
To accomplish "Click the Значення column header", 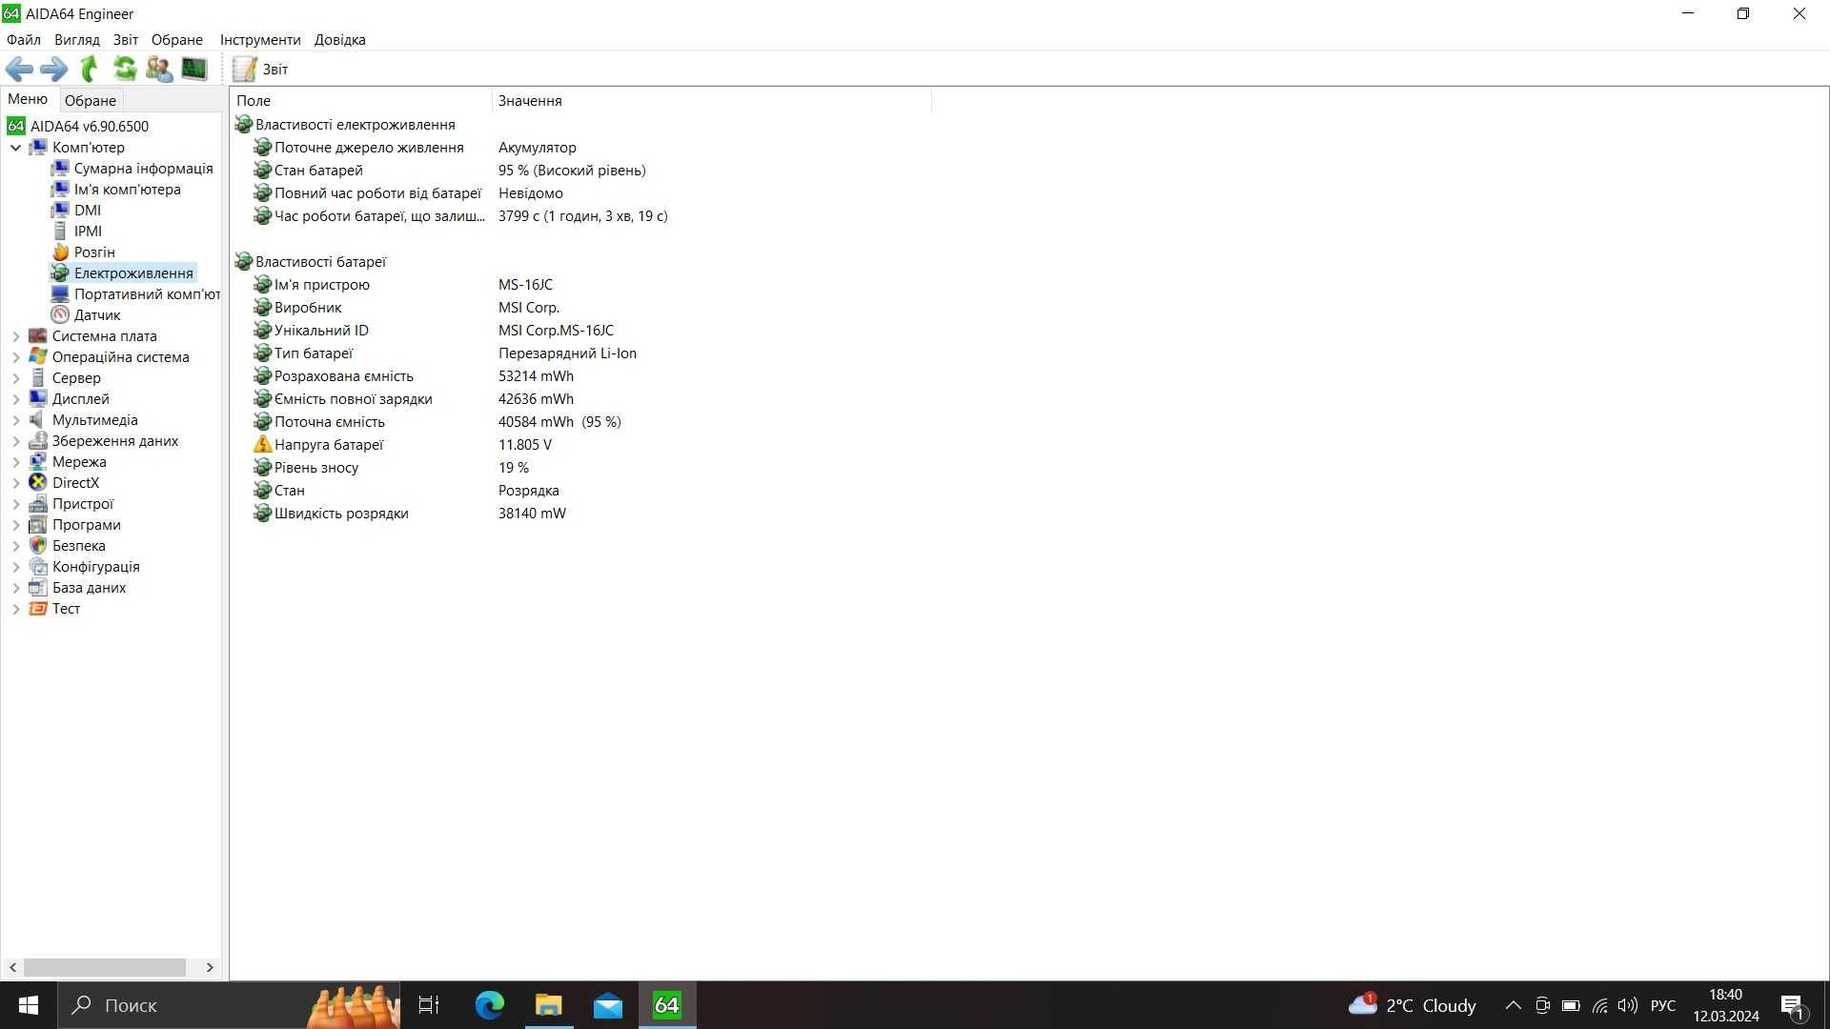I will click(711, 101).
